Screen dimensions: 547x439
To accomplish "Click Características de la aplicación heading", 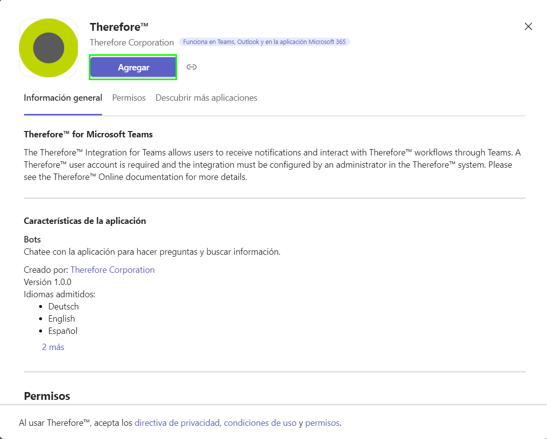I will (85, 221).
